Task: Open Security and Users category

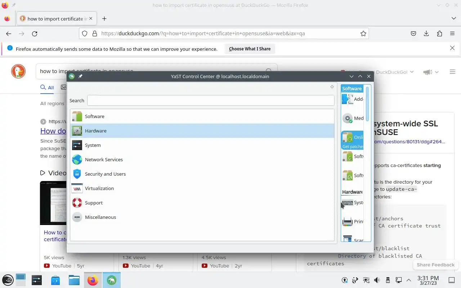Action: [x=202, y=174]
